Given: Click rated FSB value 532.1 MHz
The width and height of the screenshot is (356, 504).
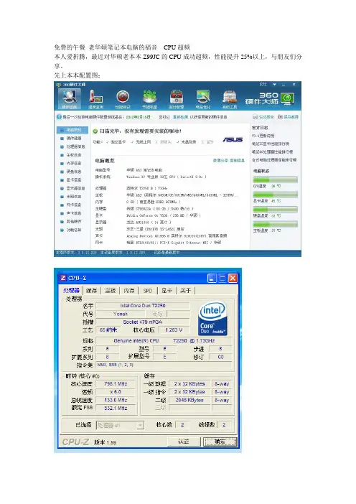Looking at the screenshot, I should pyautogui.click(x=116, y=408).
